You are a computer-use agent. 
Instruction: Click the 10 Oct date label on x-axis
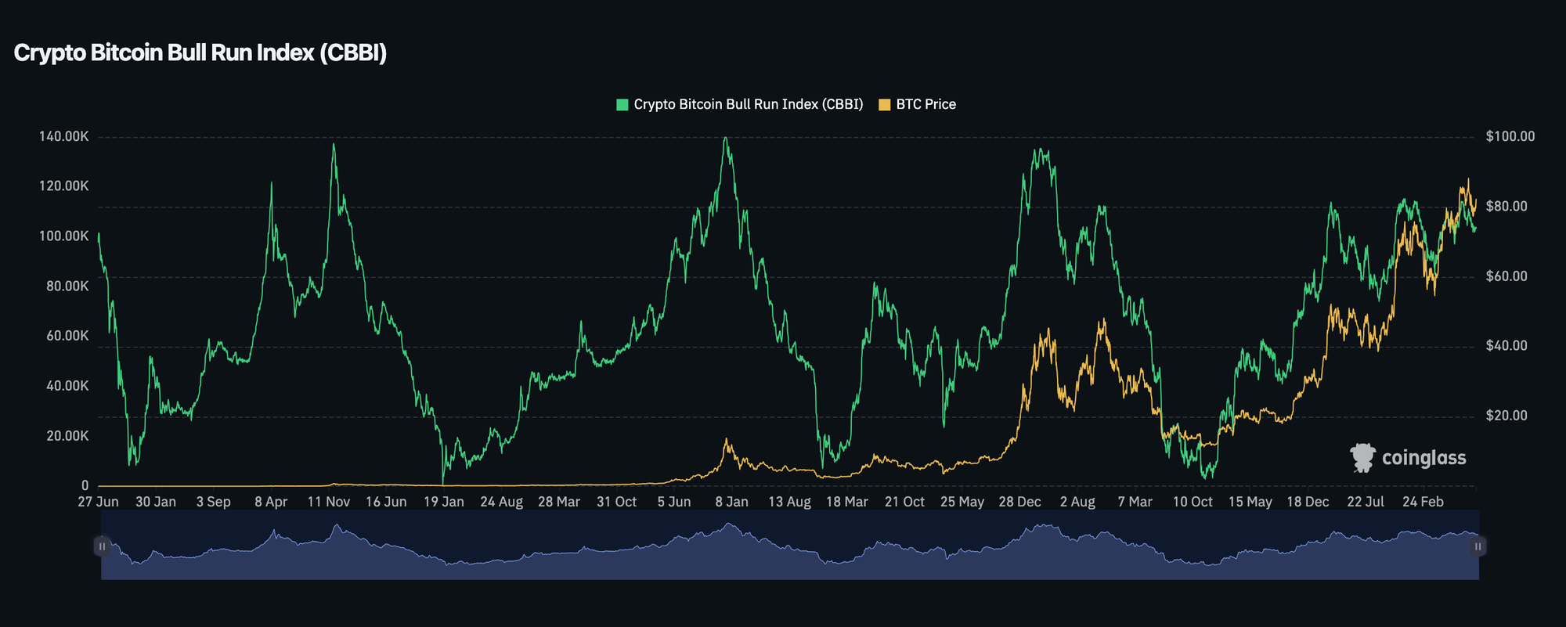coord(1193,503)
